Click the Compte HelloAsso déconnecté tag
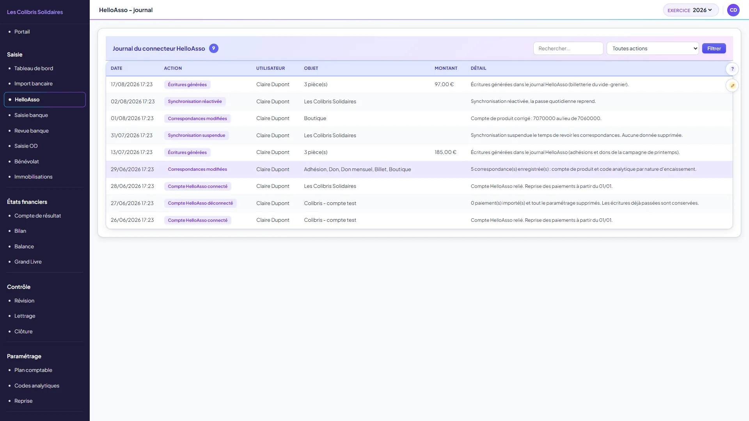 [x=200, y=203]
